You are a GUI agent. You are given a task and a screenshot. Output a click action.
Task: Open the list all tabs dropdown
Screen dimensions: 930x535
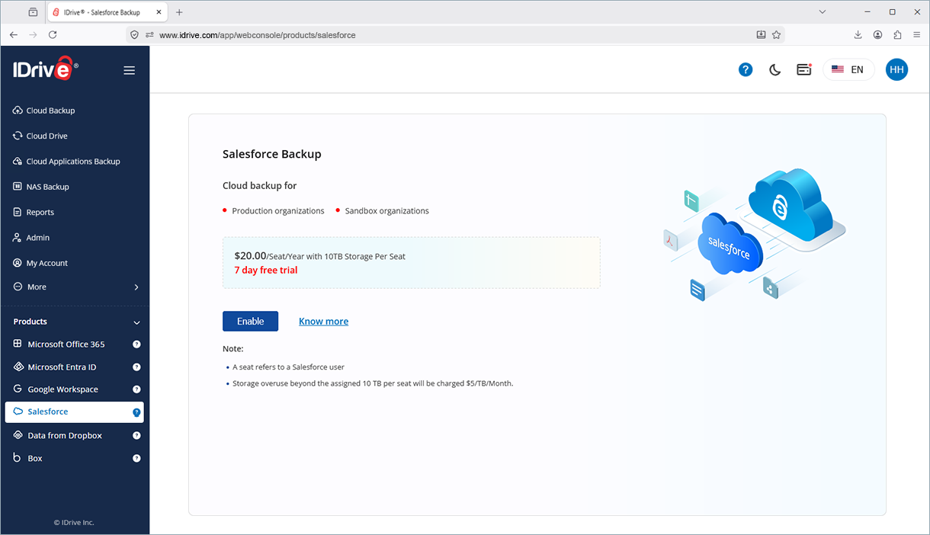pyautogui.click(x=822, y=13)
